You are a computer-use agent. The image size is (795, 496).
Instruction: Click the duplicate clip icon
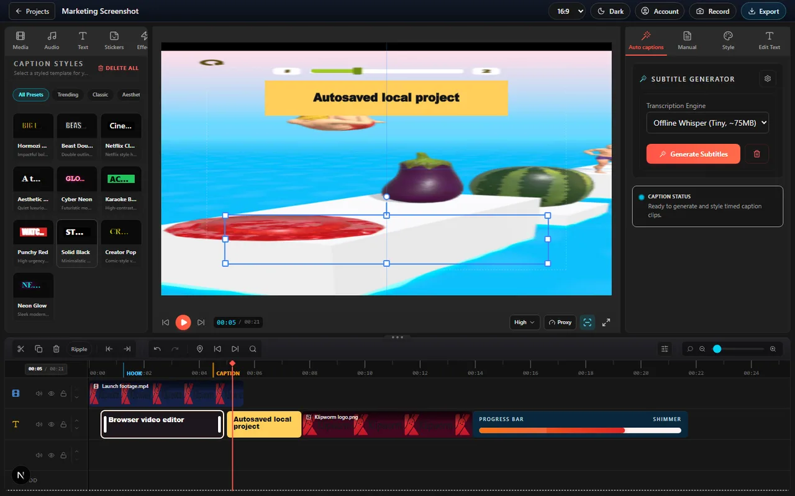coord(39,349)
